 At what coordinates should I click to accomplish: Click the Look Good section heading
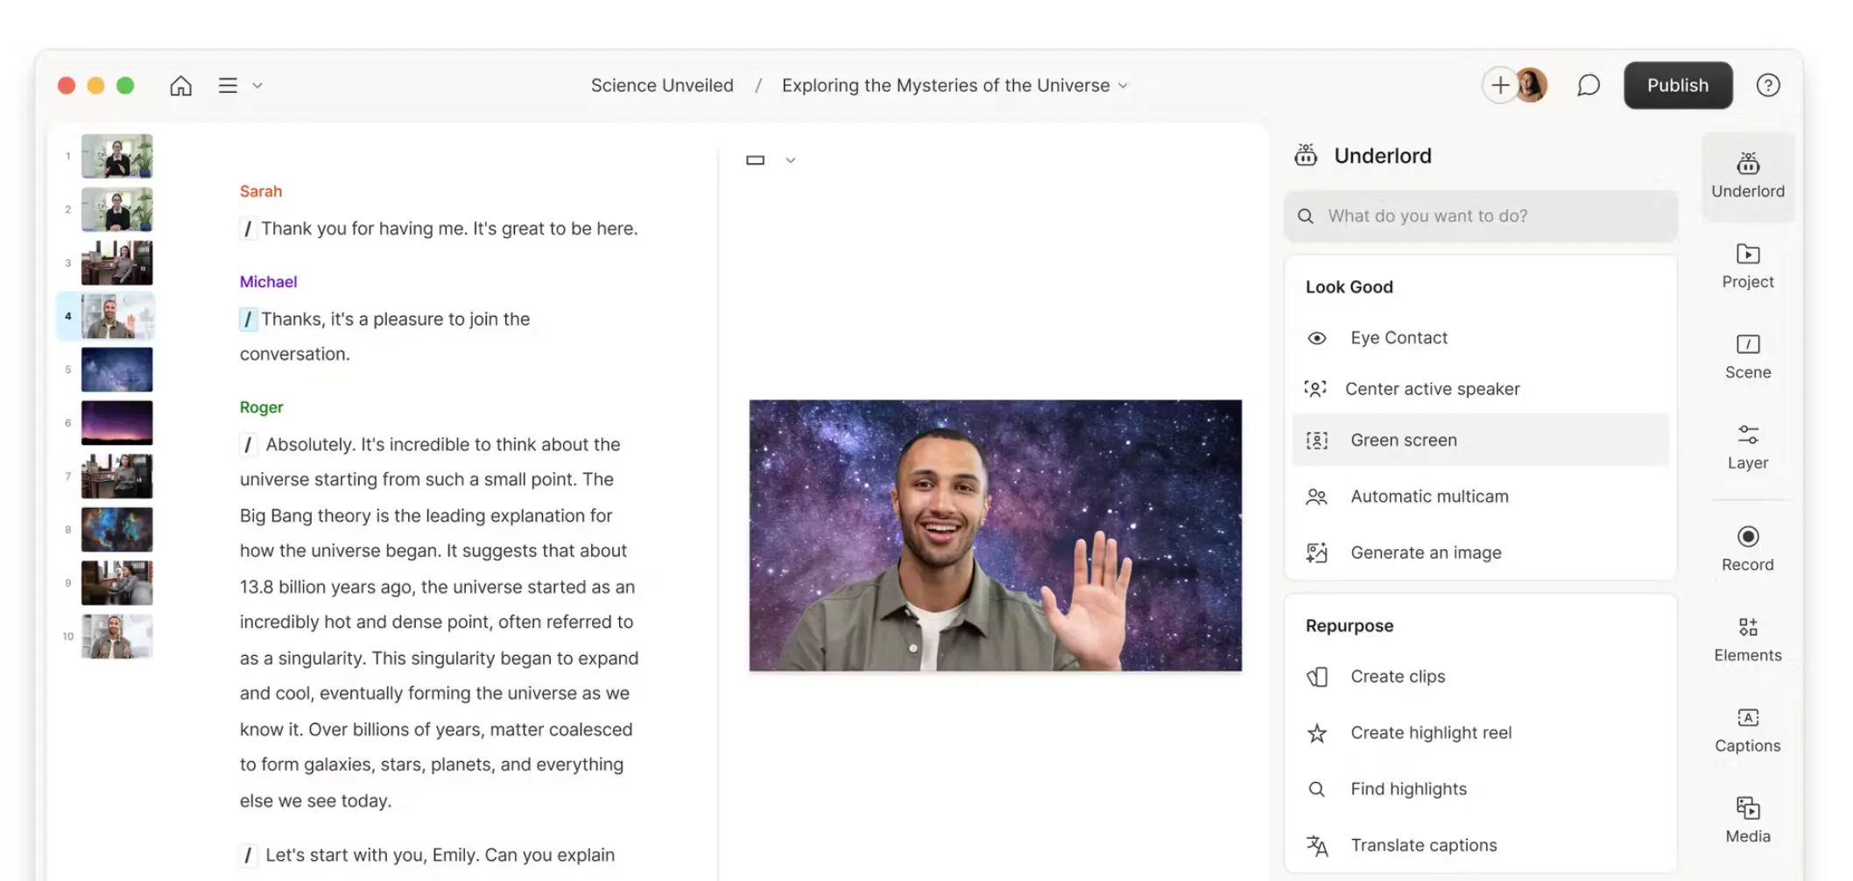pyautogui.click(x=1349, y=286)
